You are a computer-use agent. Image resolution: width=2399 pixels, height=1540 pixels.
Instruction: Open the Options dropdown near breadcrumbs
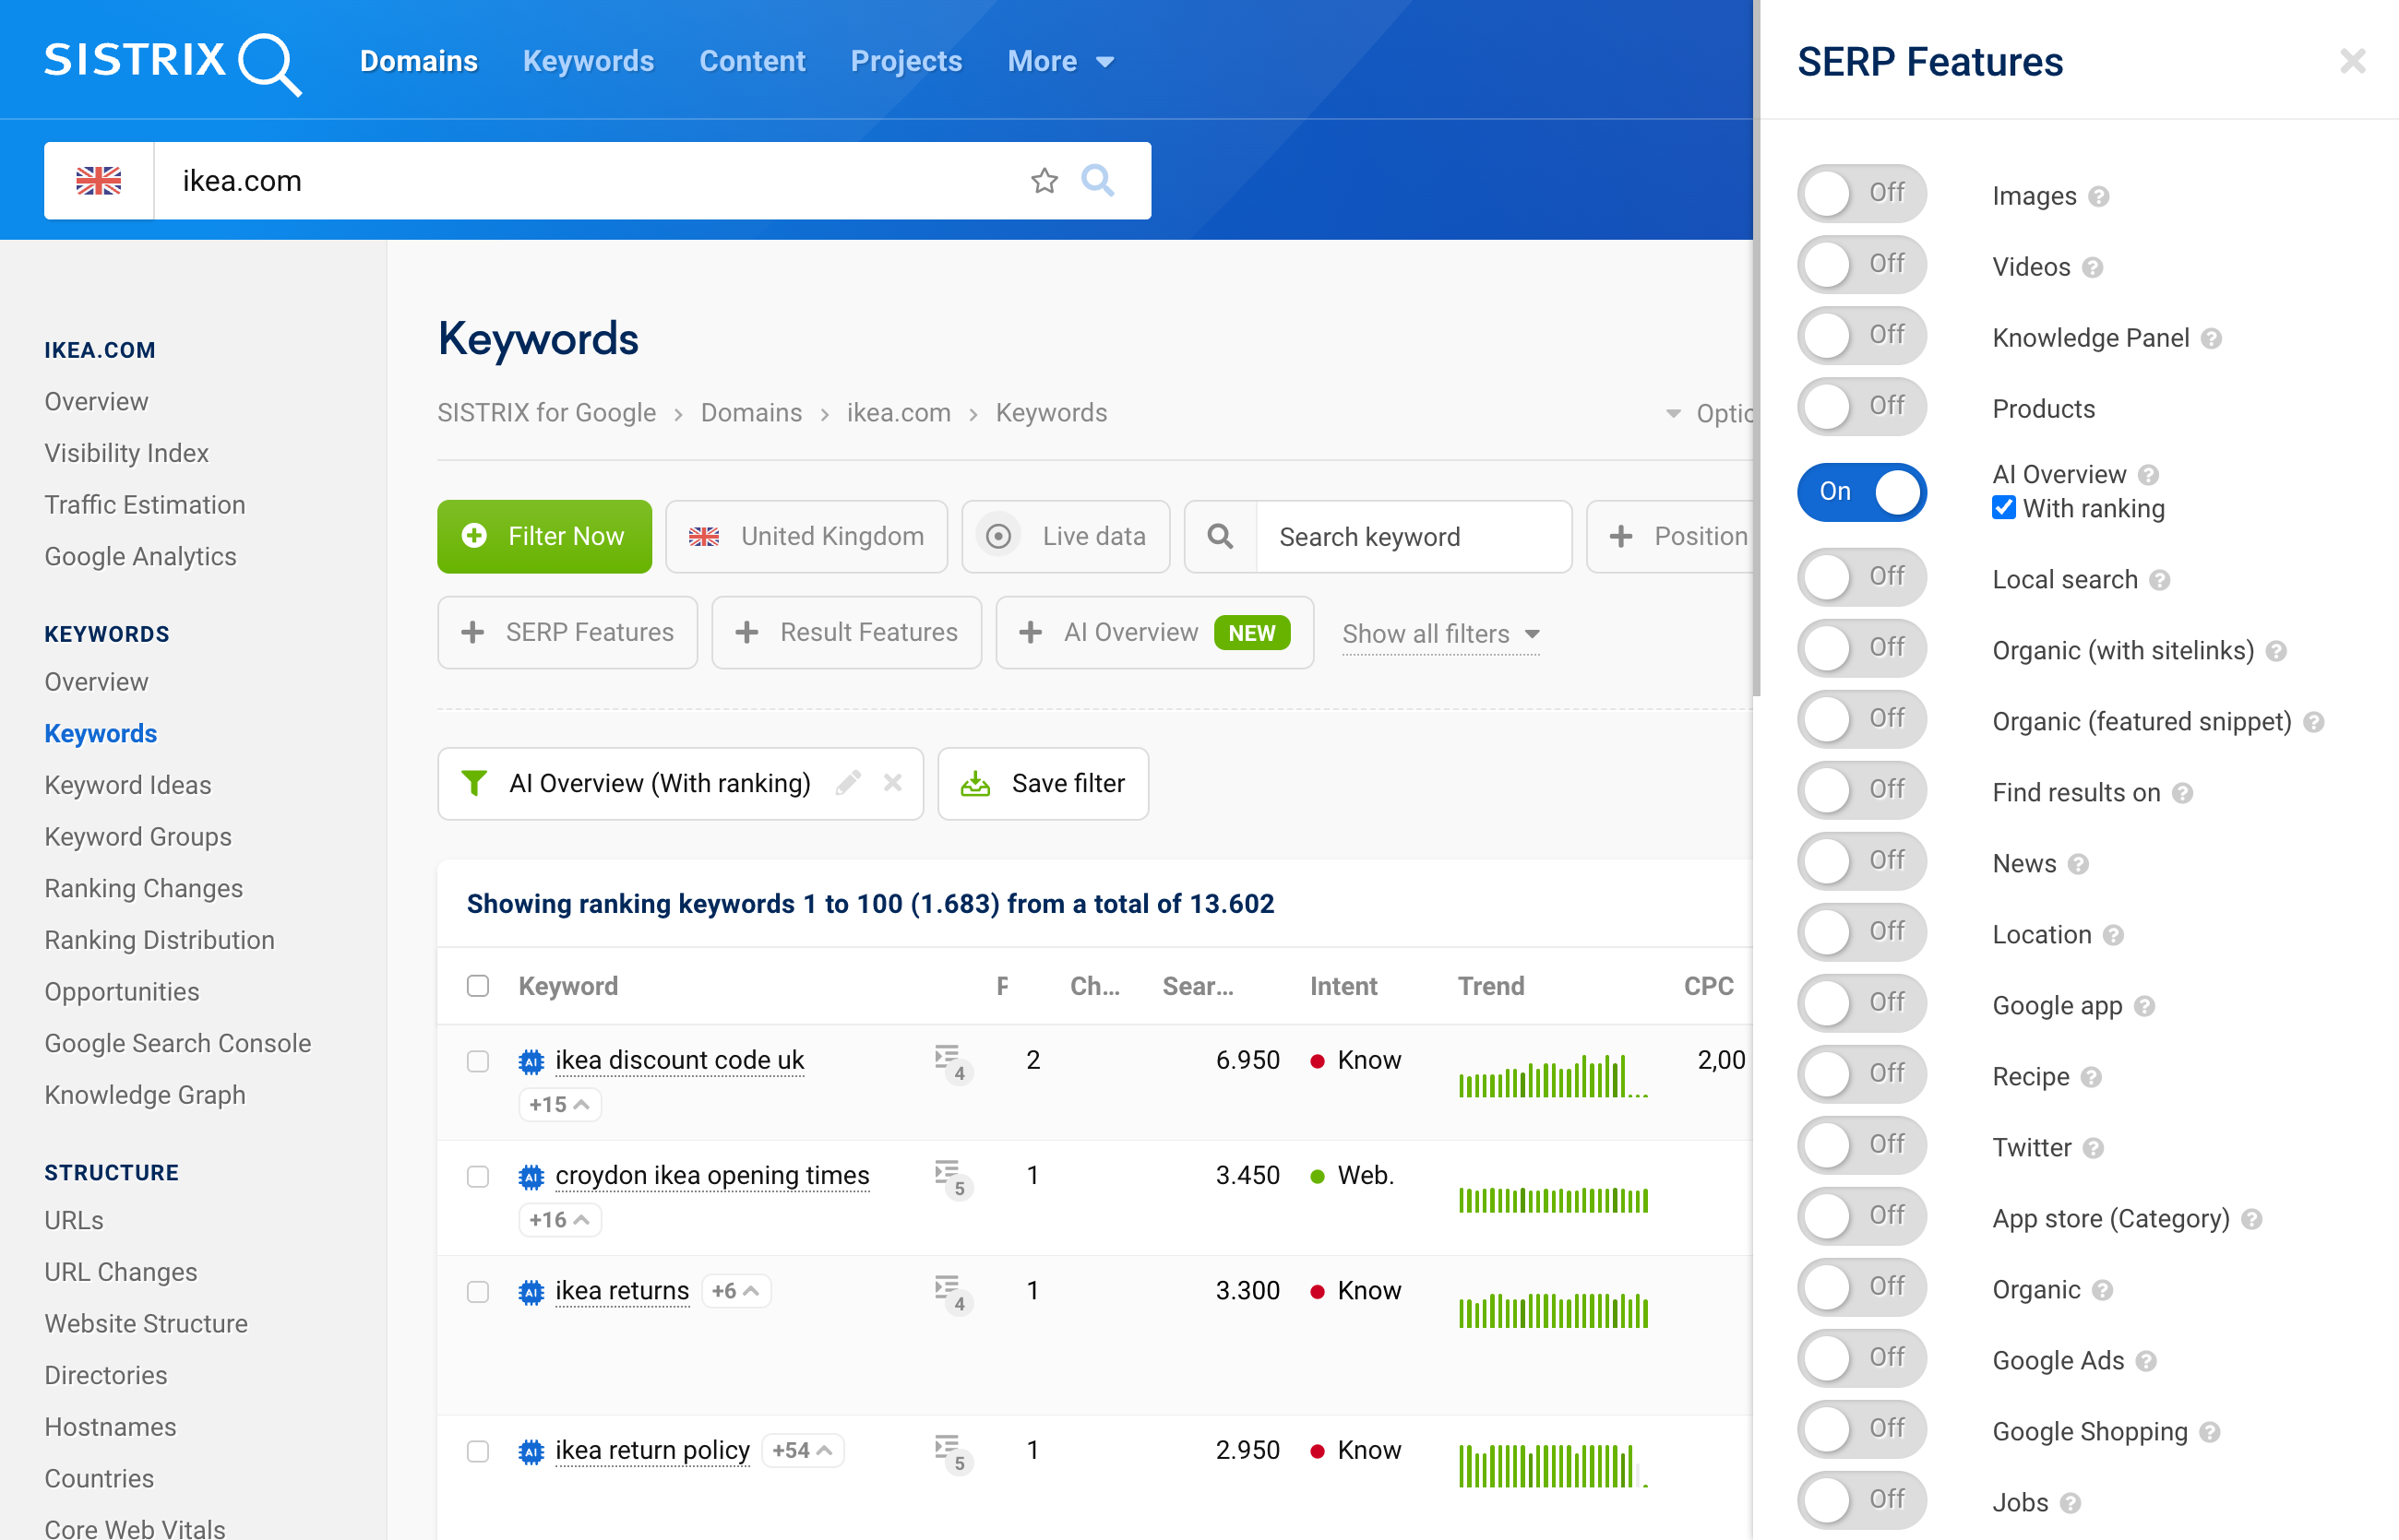1709,415
